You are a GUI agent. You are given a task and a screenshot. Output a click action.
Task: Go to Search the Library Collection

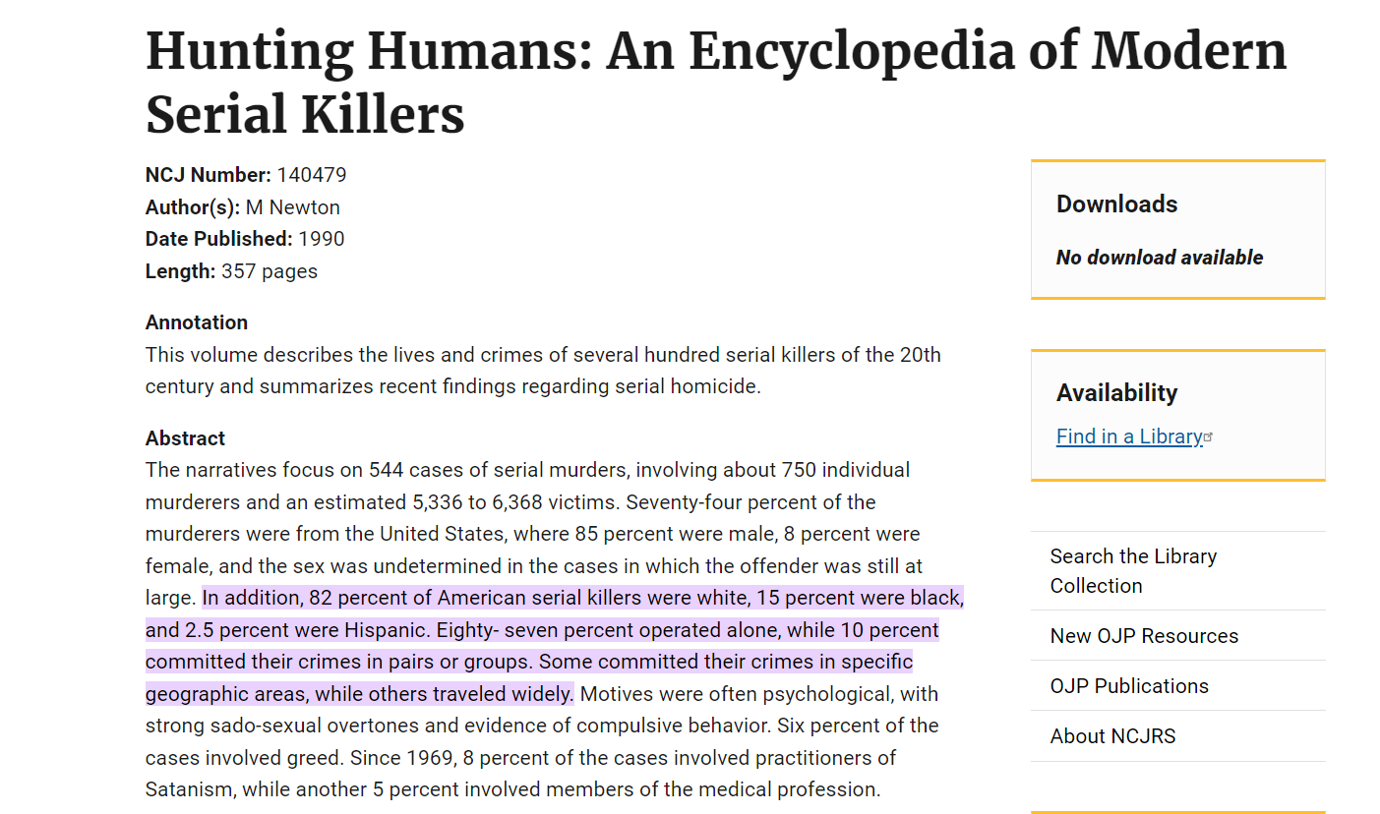(x=1177, y=570)
